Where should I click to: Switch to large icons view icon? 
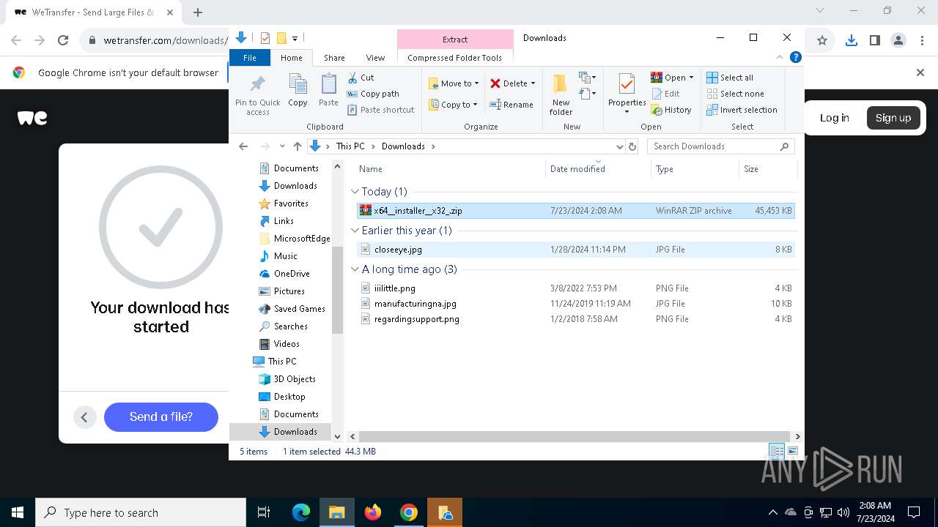[x=792, y=452]
